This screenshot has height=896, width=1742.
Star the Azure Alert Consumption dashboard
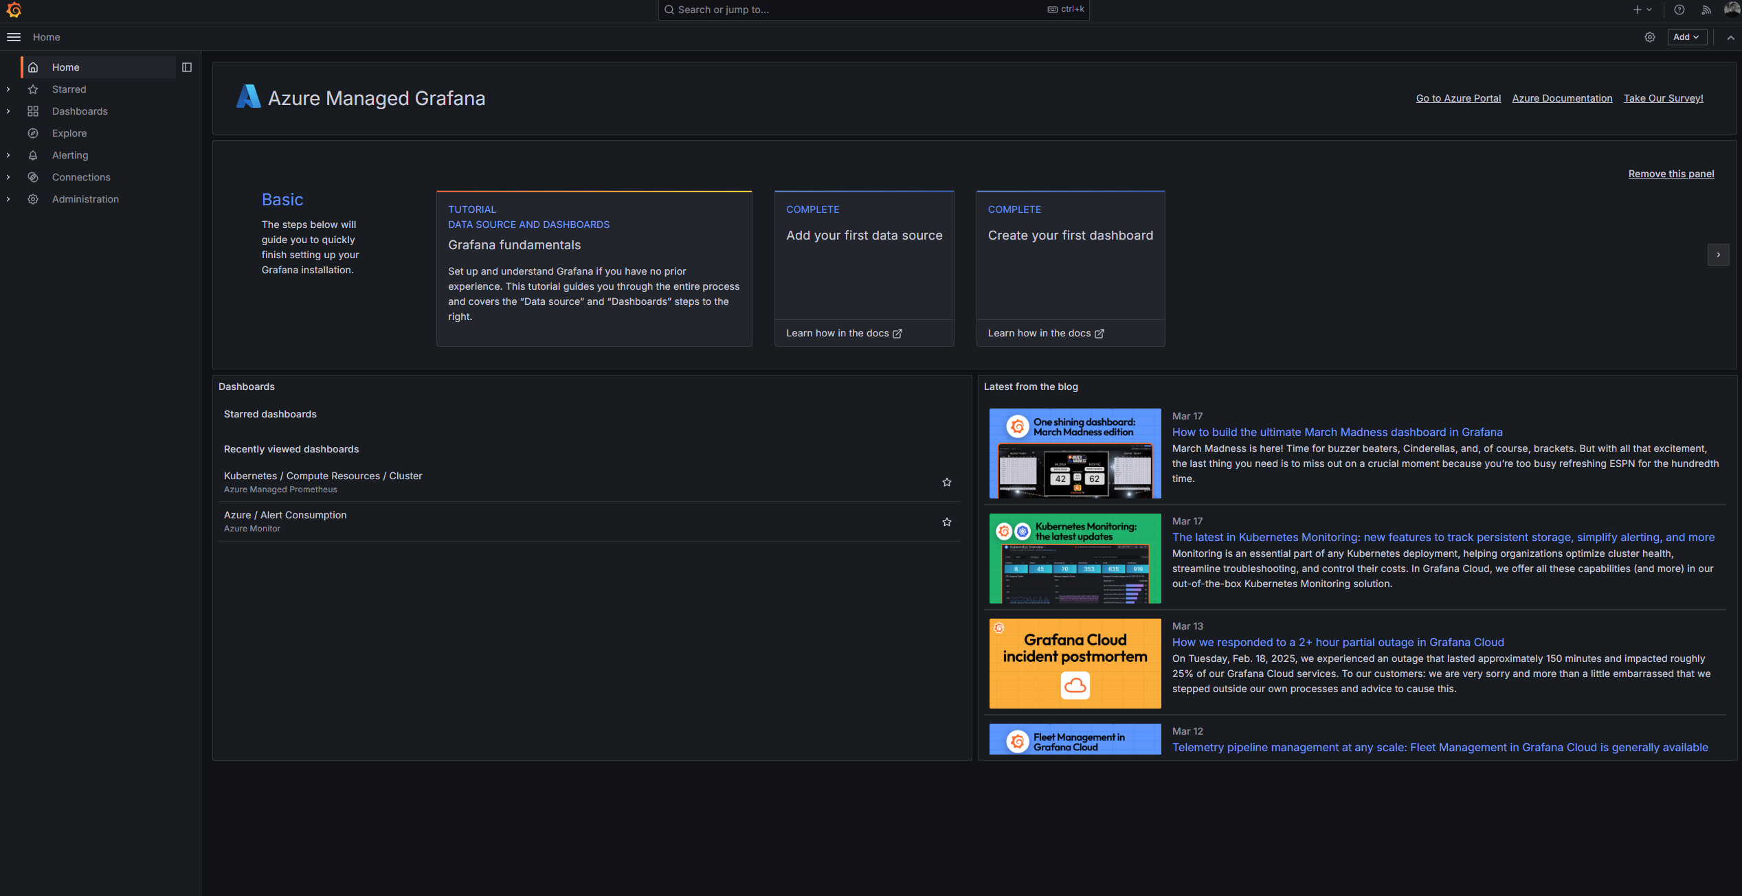947,522
